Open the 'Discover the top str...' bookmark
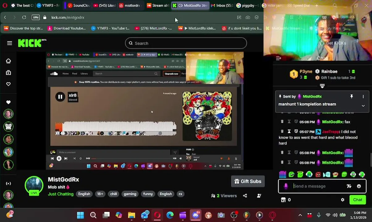The image size is (372, 222). [x=23, y=28]
